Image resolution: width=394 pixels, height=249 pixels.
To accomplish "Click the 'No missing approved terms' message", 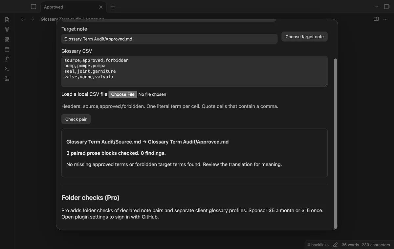I will [174, 164].
